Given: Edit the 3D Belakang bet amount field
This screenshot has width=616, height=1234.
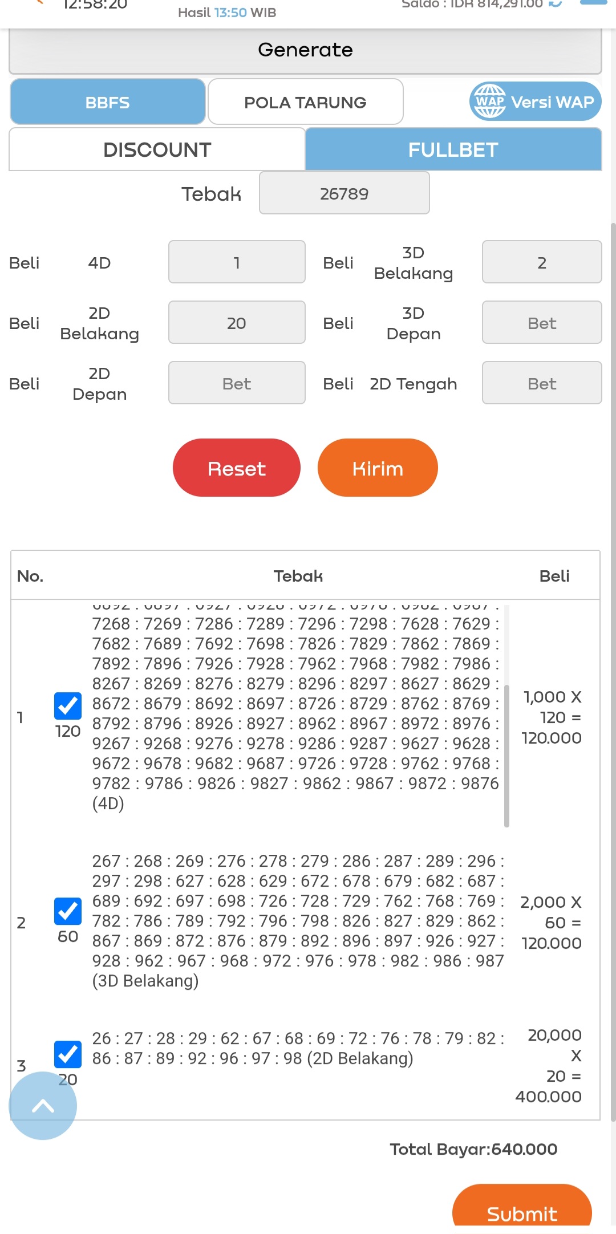Looking at the screenshot, I should 541,262.
